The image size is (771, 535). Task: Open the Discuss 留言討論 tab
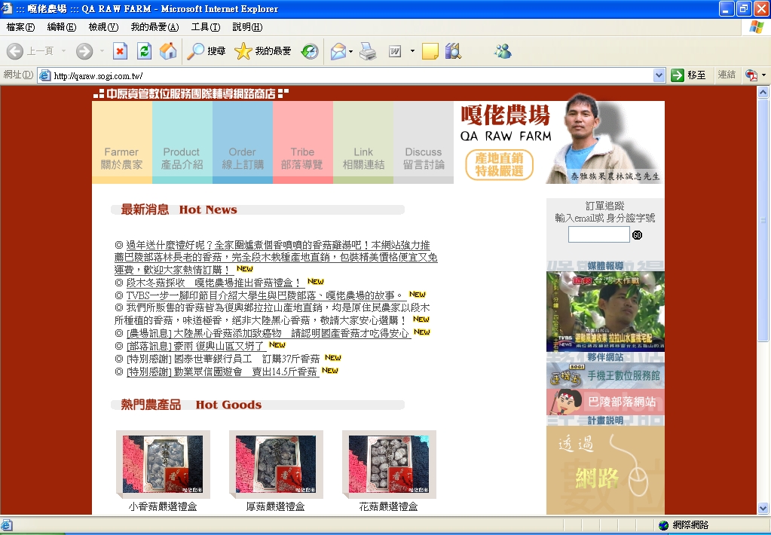coord(424,142)
